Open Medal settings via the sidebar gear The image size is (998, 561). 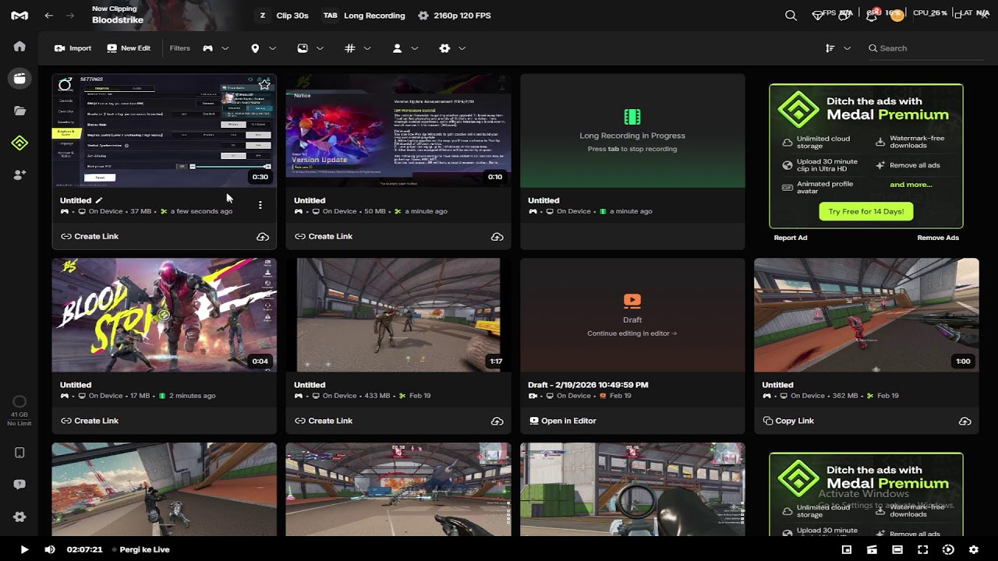(19, 517)
